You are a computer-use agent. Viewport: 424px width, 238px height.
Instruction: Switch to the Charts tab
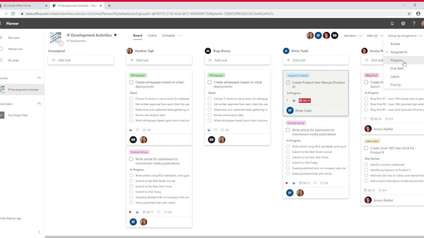(152, 35)
